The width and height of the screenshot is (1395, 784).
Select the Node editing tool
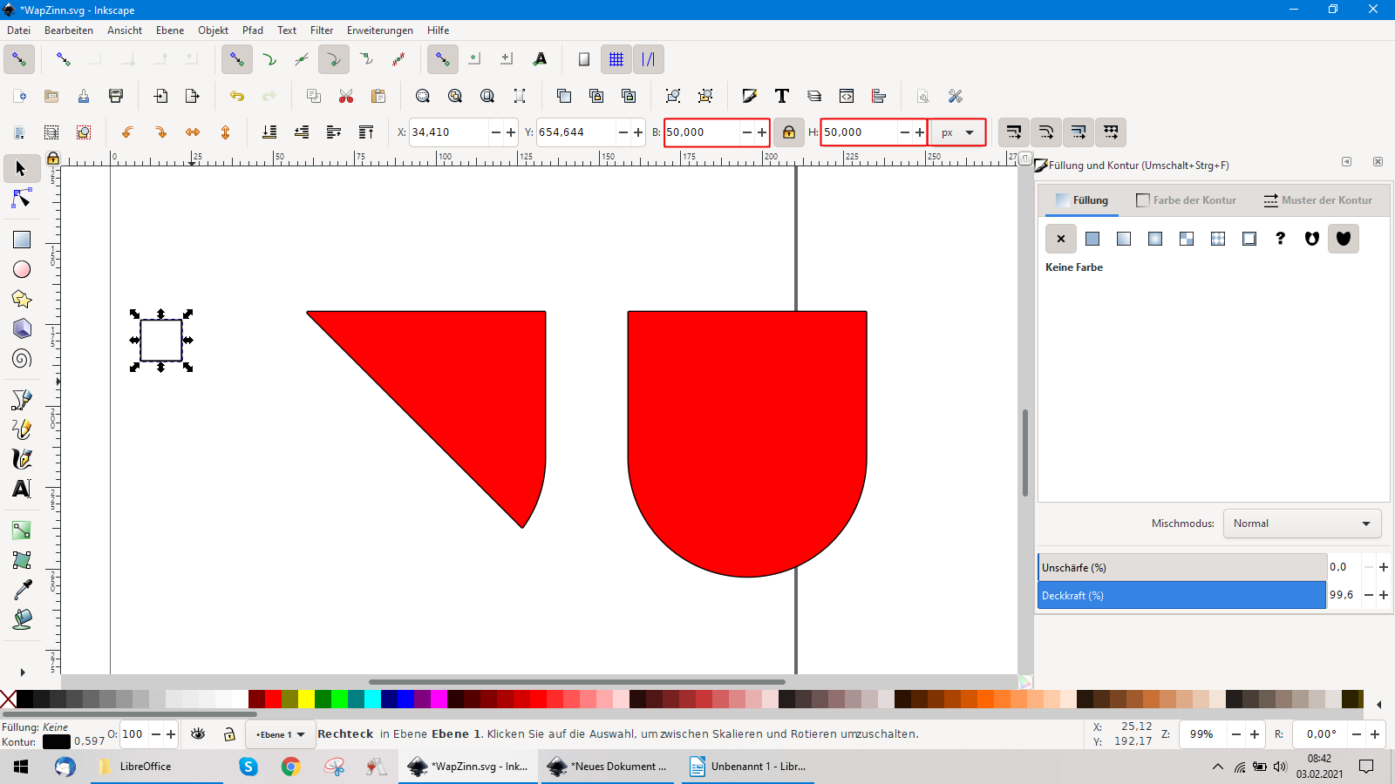coord(22,199)
